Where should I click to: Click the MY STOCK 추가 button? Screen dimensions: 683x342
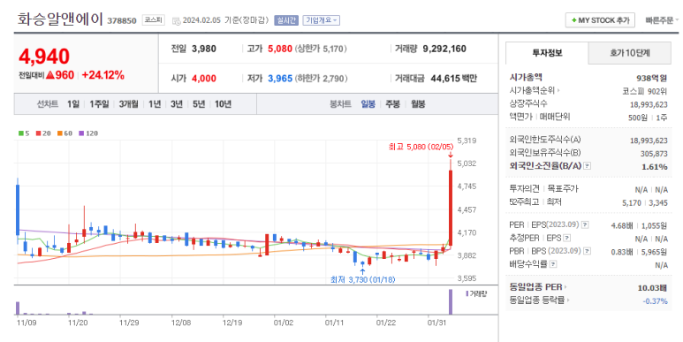600,20
